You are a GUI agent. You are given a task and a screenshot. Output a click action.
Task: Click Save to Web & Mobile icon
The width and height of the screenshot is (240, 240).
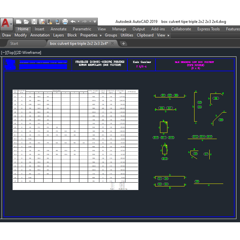[x=57, y=22]
